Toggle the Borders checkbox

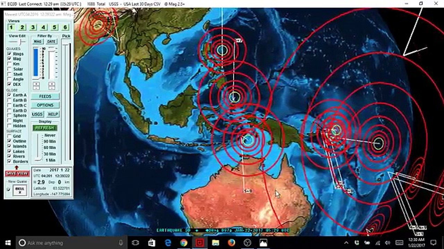click(x=9, y=162)
